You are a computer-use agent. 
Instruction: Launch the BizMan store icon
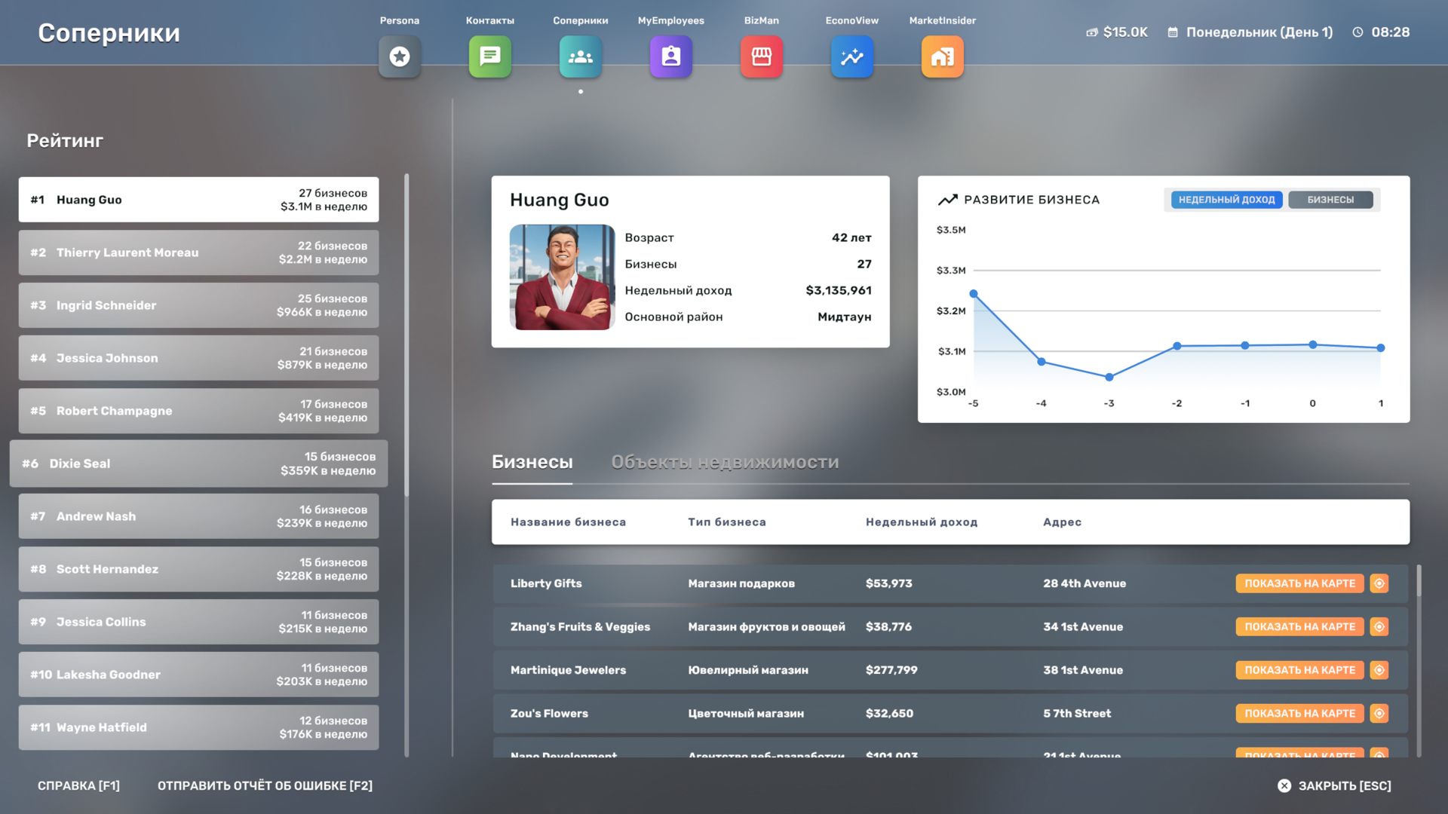762,57
